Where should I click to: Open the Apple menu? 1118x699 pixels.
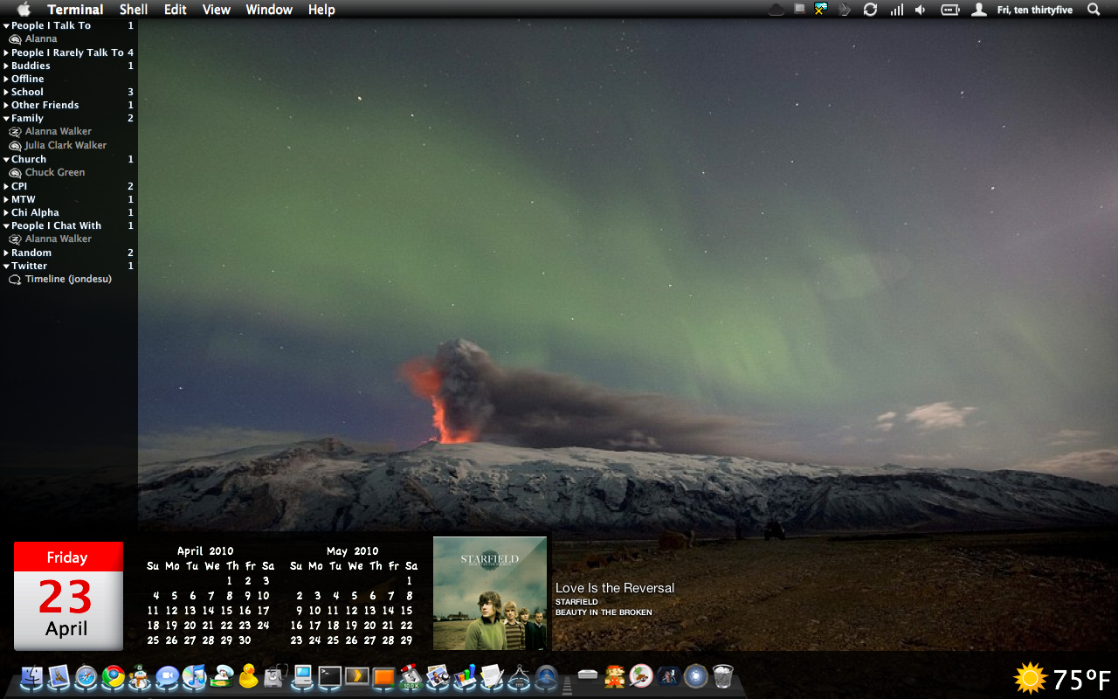click(x=24, y=10)
